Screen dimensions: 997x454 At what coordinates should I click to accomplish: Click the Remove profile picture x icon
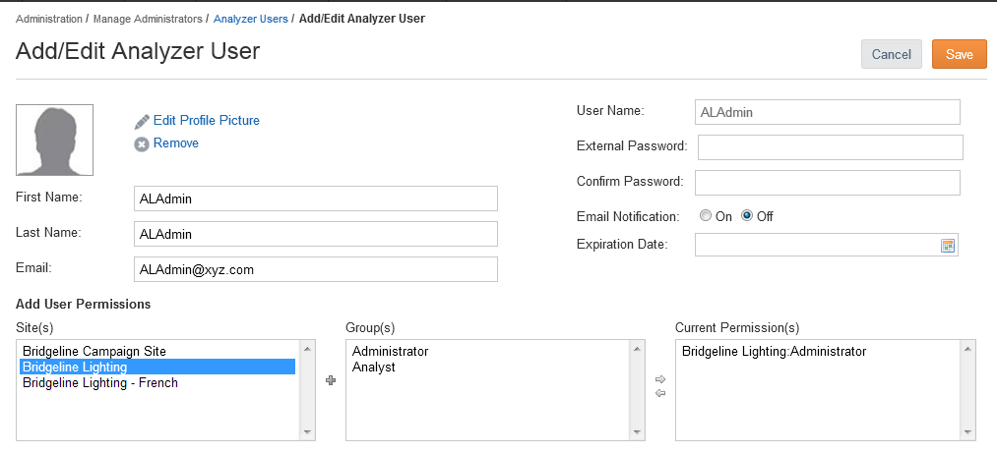141,144
